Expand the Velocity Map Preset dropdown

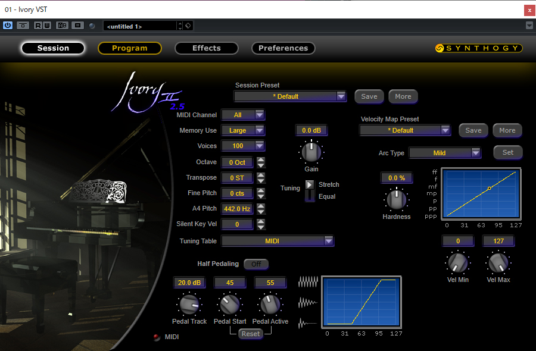[405, 130]
